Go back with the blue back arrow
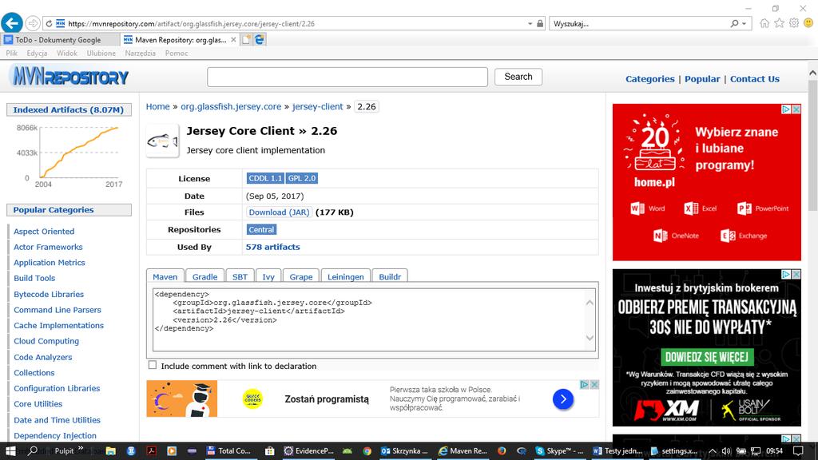818x460 pixels. click(x=11, y=23)
